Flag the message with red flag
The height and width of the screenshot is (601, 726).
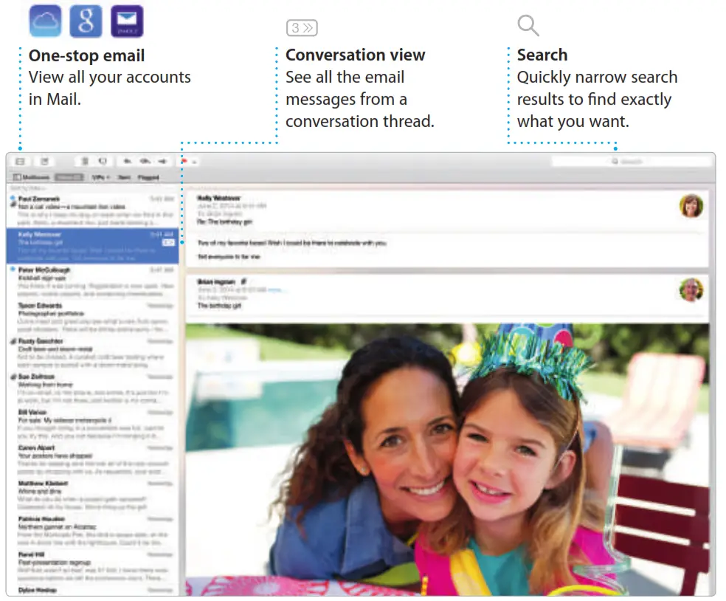(x=184, y=161)
